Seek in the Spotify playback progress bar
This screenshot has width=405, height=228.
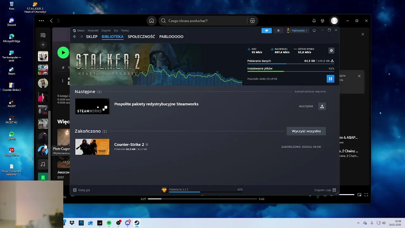(202, 199)
